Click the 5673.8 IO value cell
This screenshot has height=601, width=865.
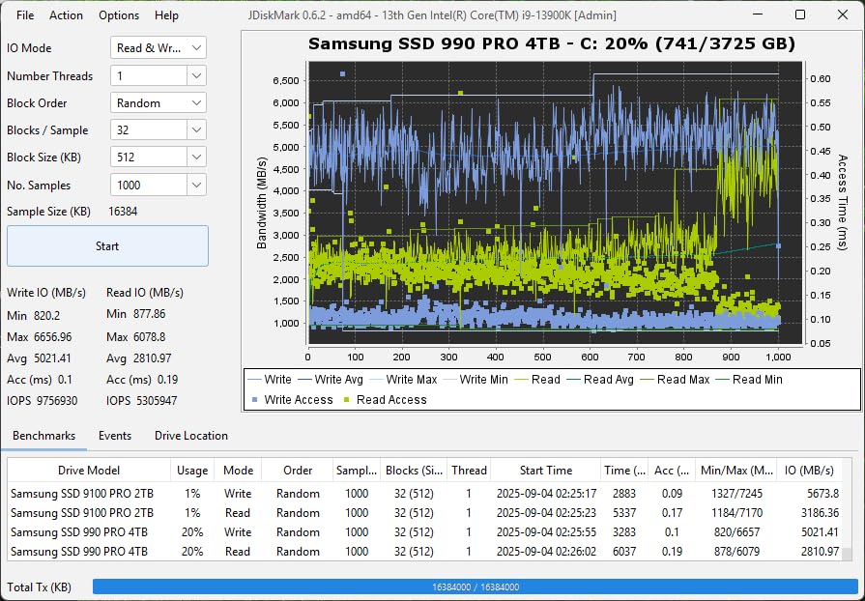click(x=809, y=494)
